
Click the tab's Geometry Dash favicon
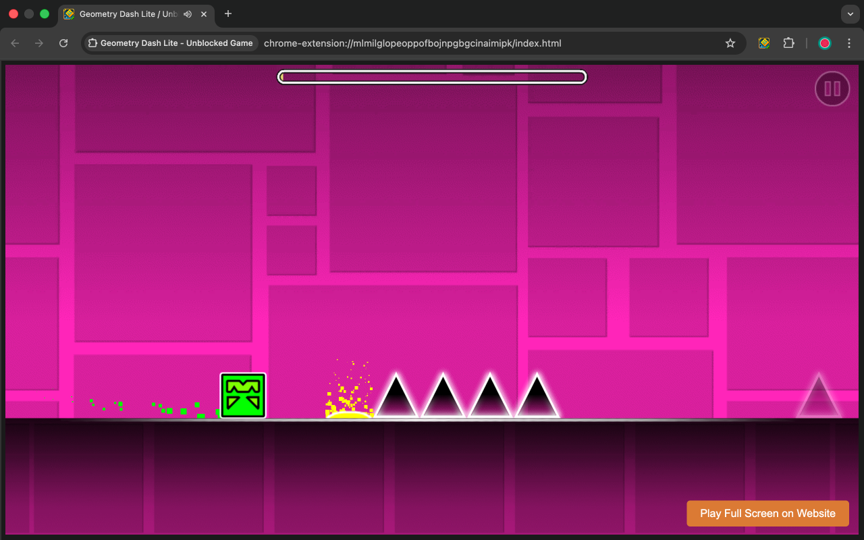(x=69, y=14)
